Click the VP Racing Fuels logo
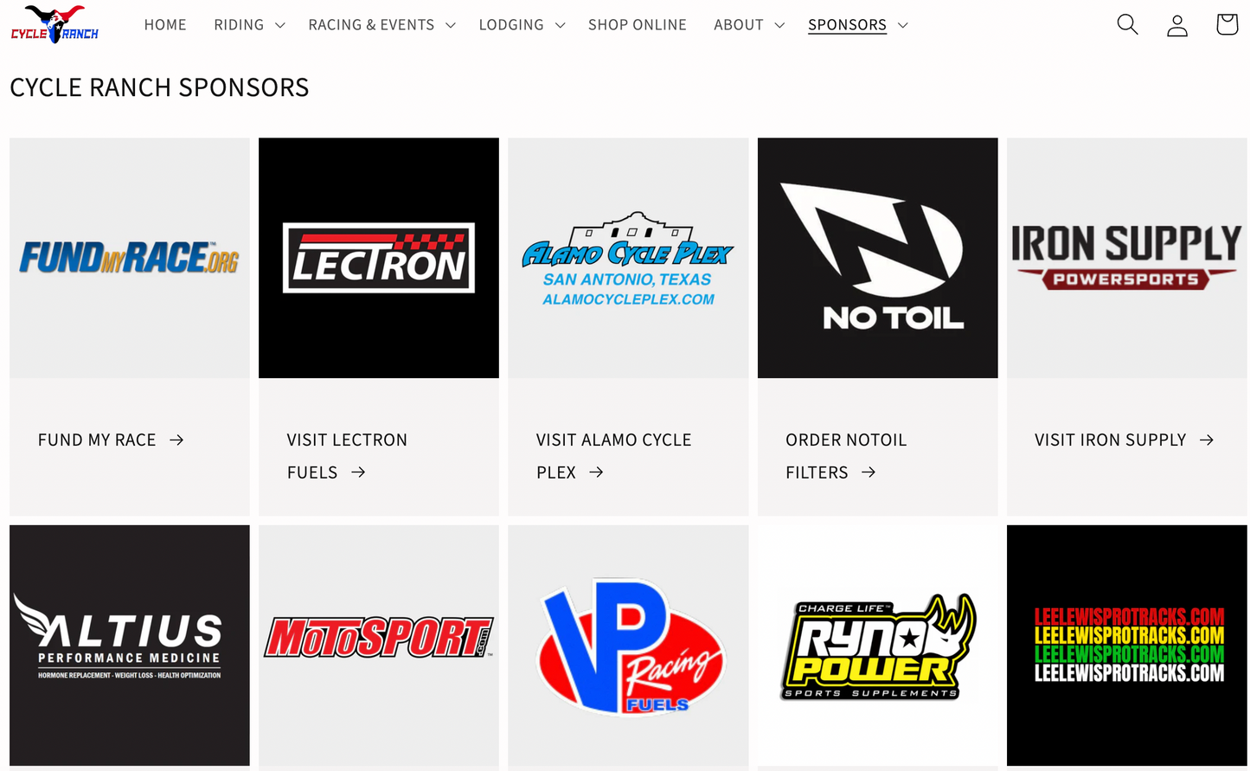Screen dimensions: 1250x771 pyautogui.click(x=628, y=646)
